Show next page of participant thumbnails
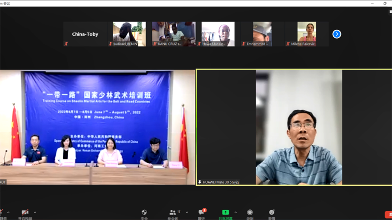 pos(337,34)
